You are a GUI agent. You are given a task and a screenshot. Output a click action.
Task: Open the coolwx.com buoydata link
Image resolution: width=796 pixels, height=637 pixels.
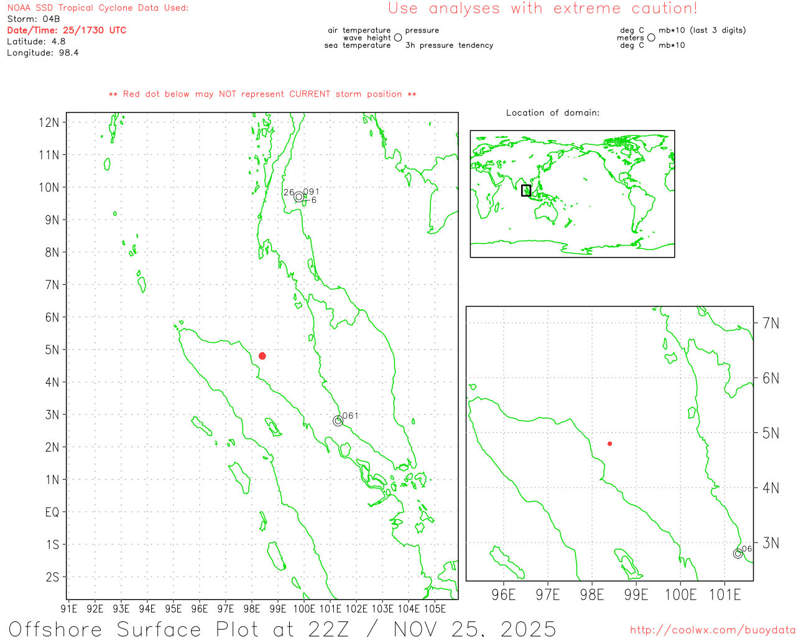coord(712,630)
